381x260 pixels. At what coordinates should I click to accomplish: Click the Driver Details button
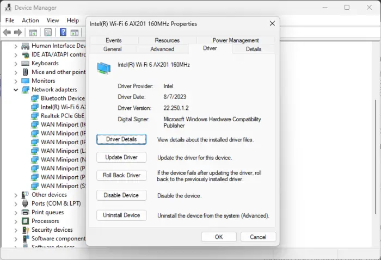121,139
